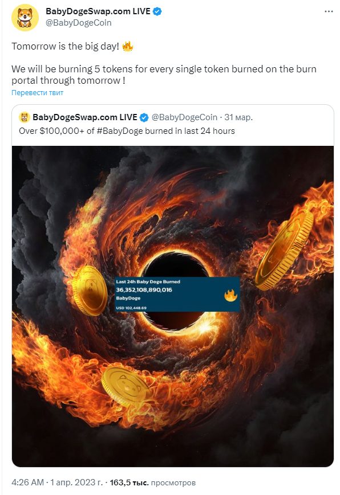Open the BabyDogeSwap.com LIVE author name
The image size is (340, 495).
pos(98,11)
